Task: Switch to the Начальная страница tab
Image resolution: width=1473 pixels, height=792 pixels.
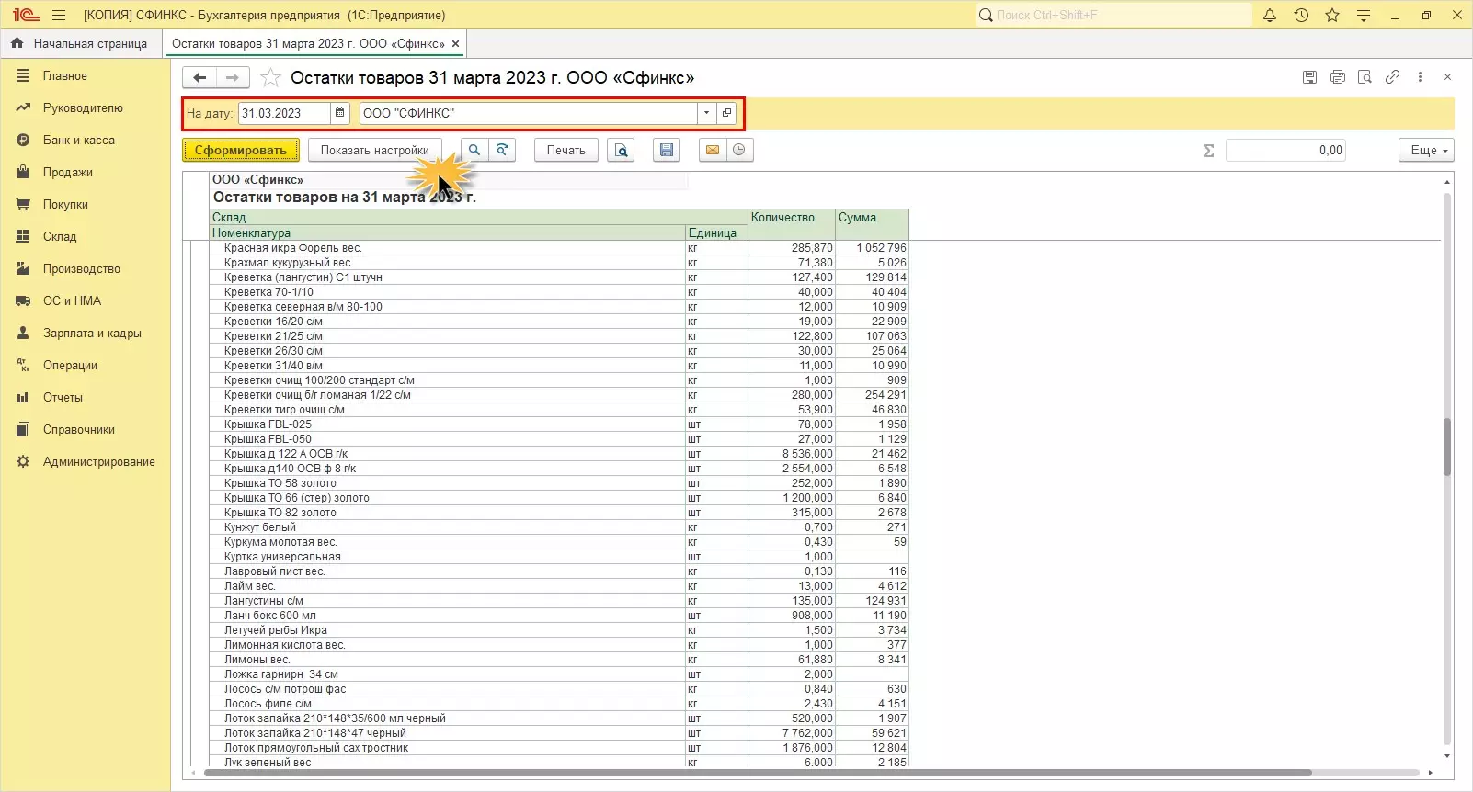Action: coord(80,43)
